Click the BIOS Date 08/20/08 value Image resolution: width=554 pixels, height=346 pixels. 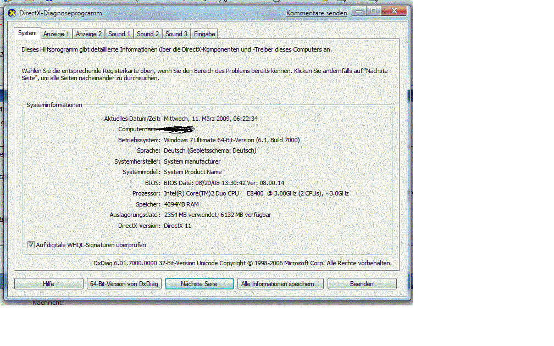(x=224, y=183)
